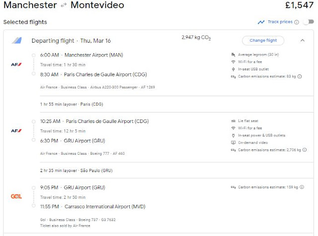This screenshot has width=318, height=236.
Task: Click the Montevideo destination title
Action: (x=97, y=5)
